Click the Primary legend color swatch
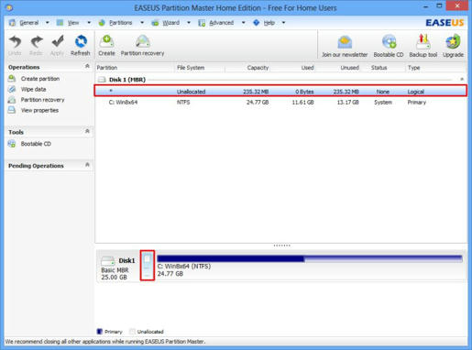 (99, 332)
